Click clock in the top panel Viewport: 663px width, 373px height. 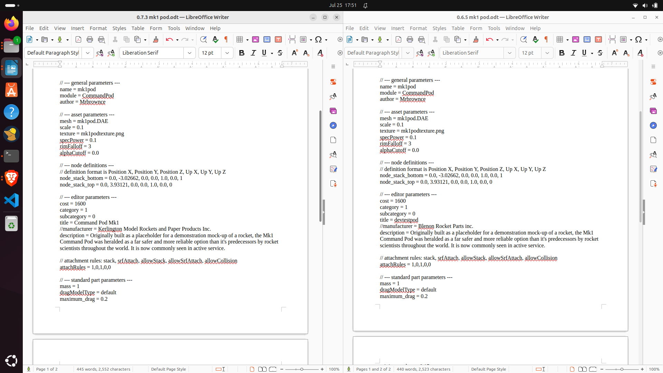[x=343, y=5]
